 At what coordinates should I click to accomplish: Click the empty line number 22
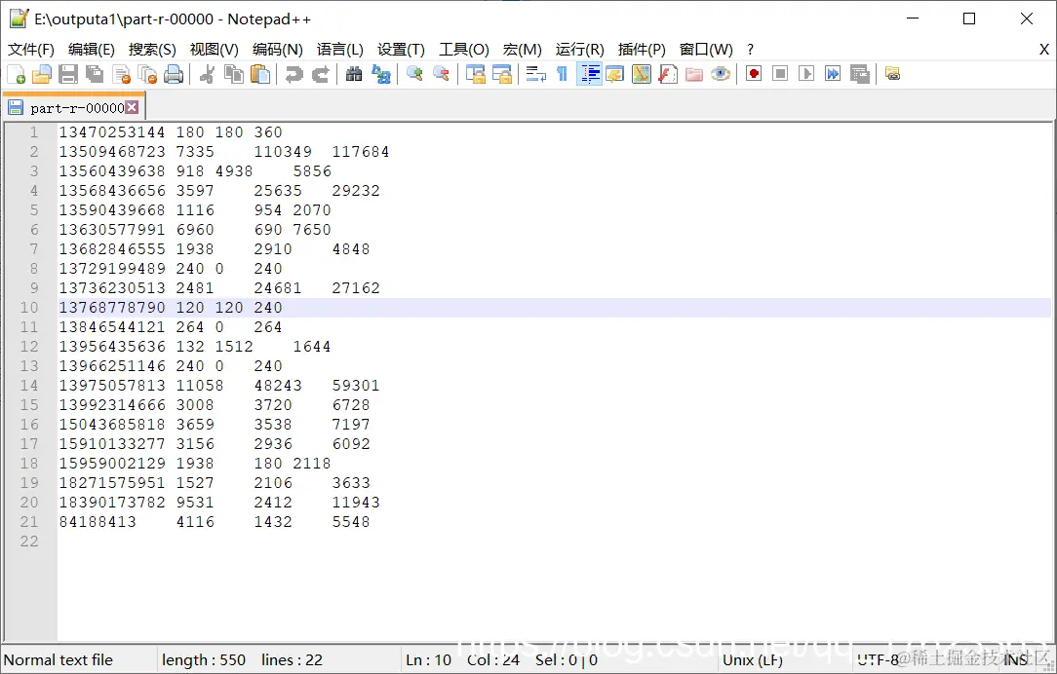[x=29, y=541]
